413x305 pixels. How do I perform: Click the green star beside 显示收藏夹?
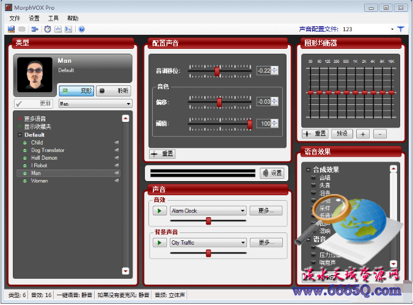pos(20,126)
